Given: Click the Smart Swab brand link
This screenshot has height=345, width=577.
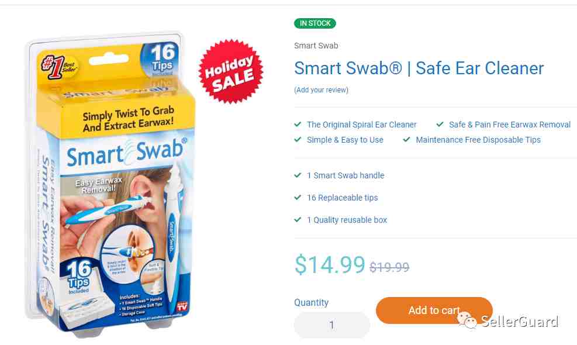Looking at the screenshot, I should [x=316, y=46].
